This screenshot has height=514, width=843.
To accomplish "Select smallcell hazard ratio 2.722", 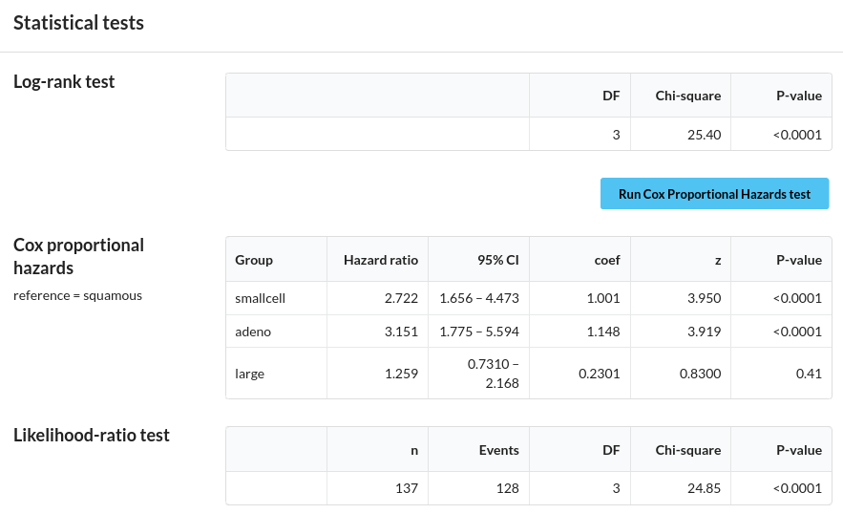I will pos(401,298).
